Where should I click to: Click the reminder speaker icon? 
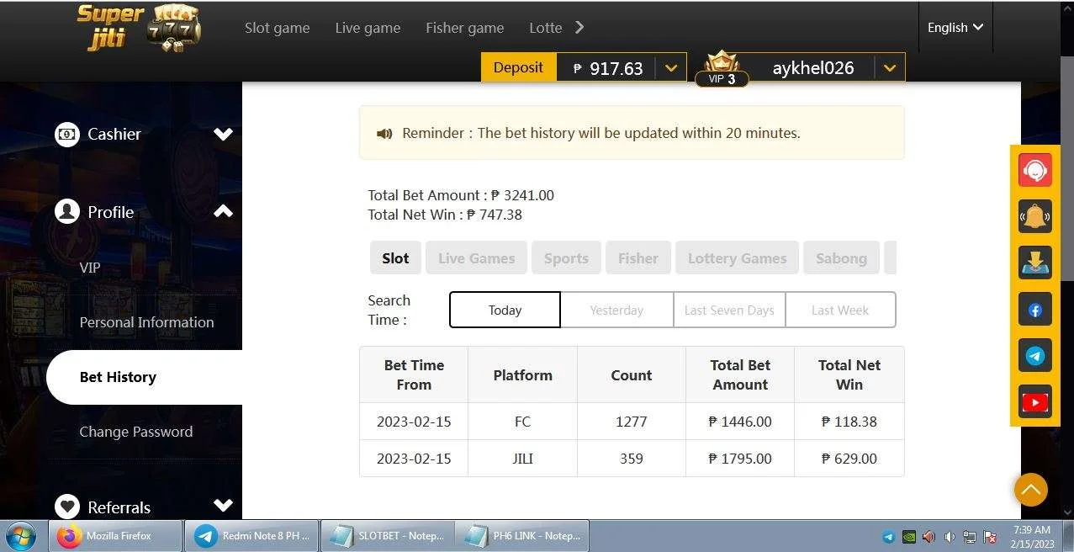coord(384,133)
